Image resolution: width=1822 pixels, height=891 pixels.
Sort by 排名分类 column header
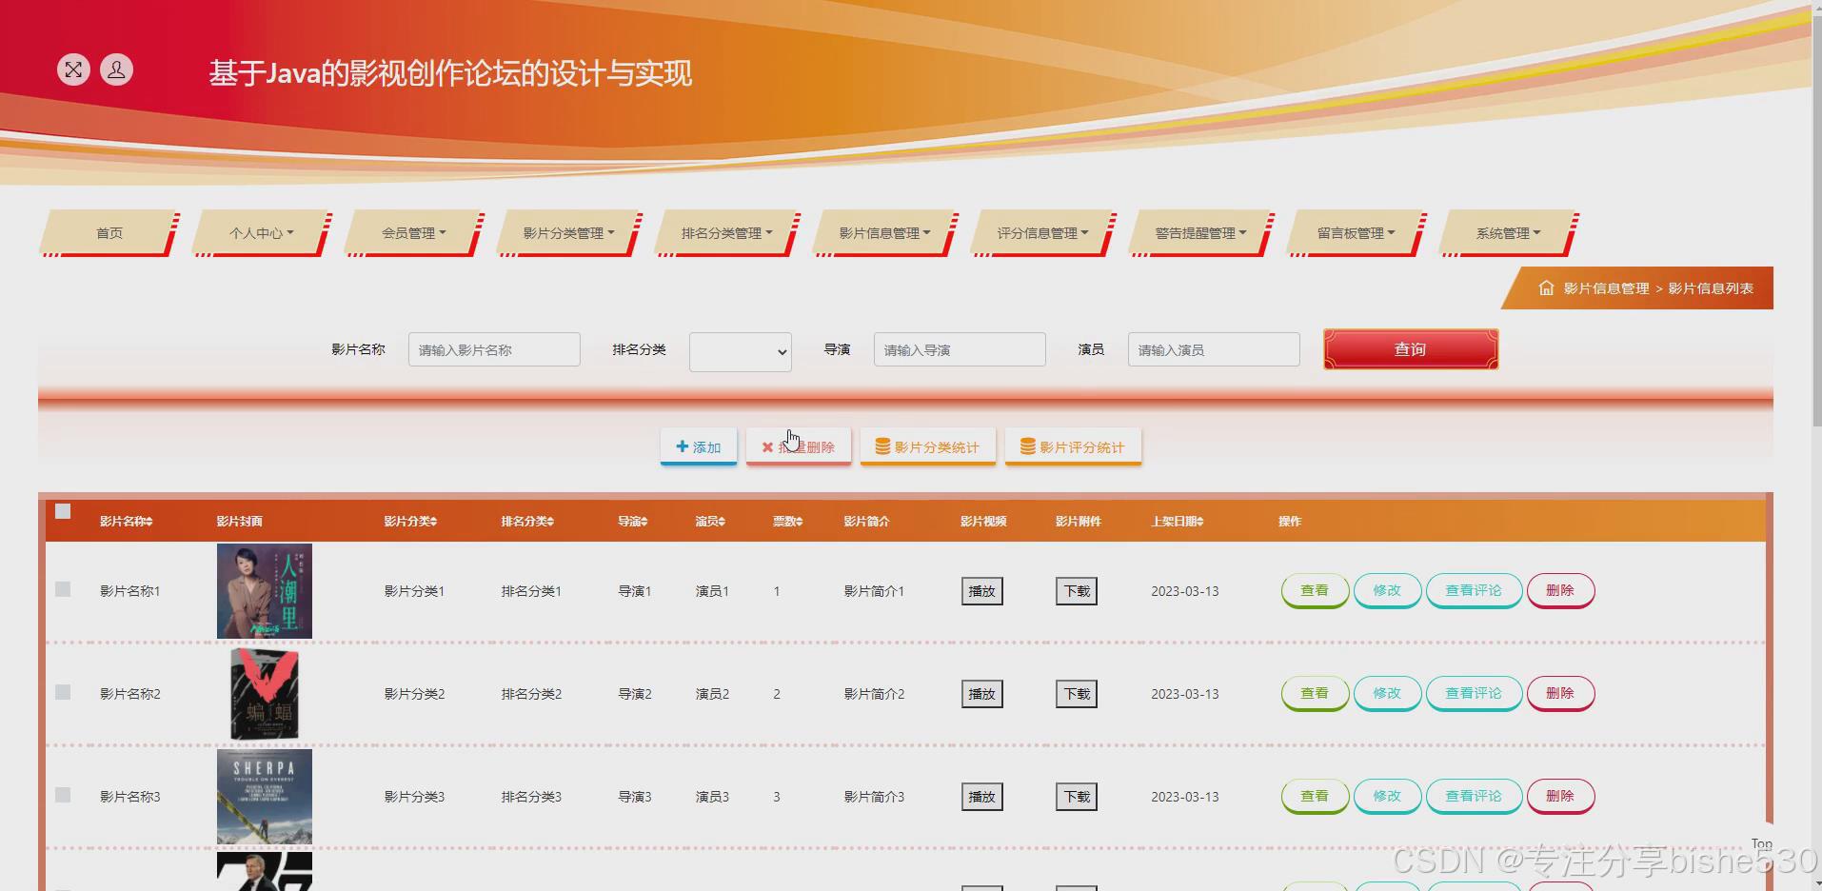527,521
